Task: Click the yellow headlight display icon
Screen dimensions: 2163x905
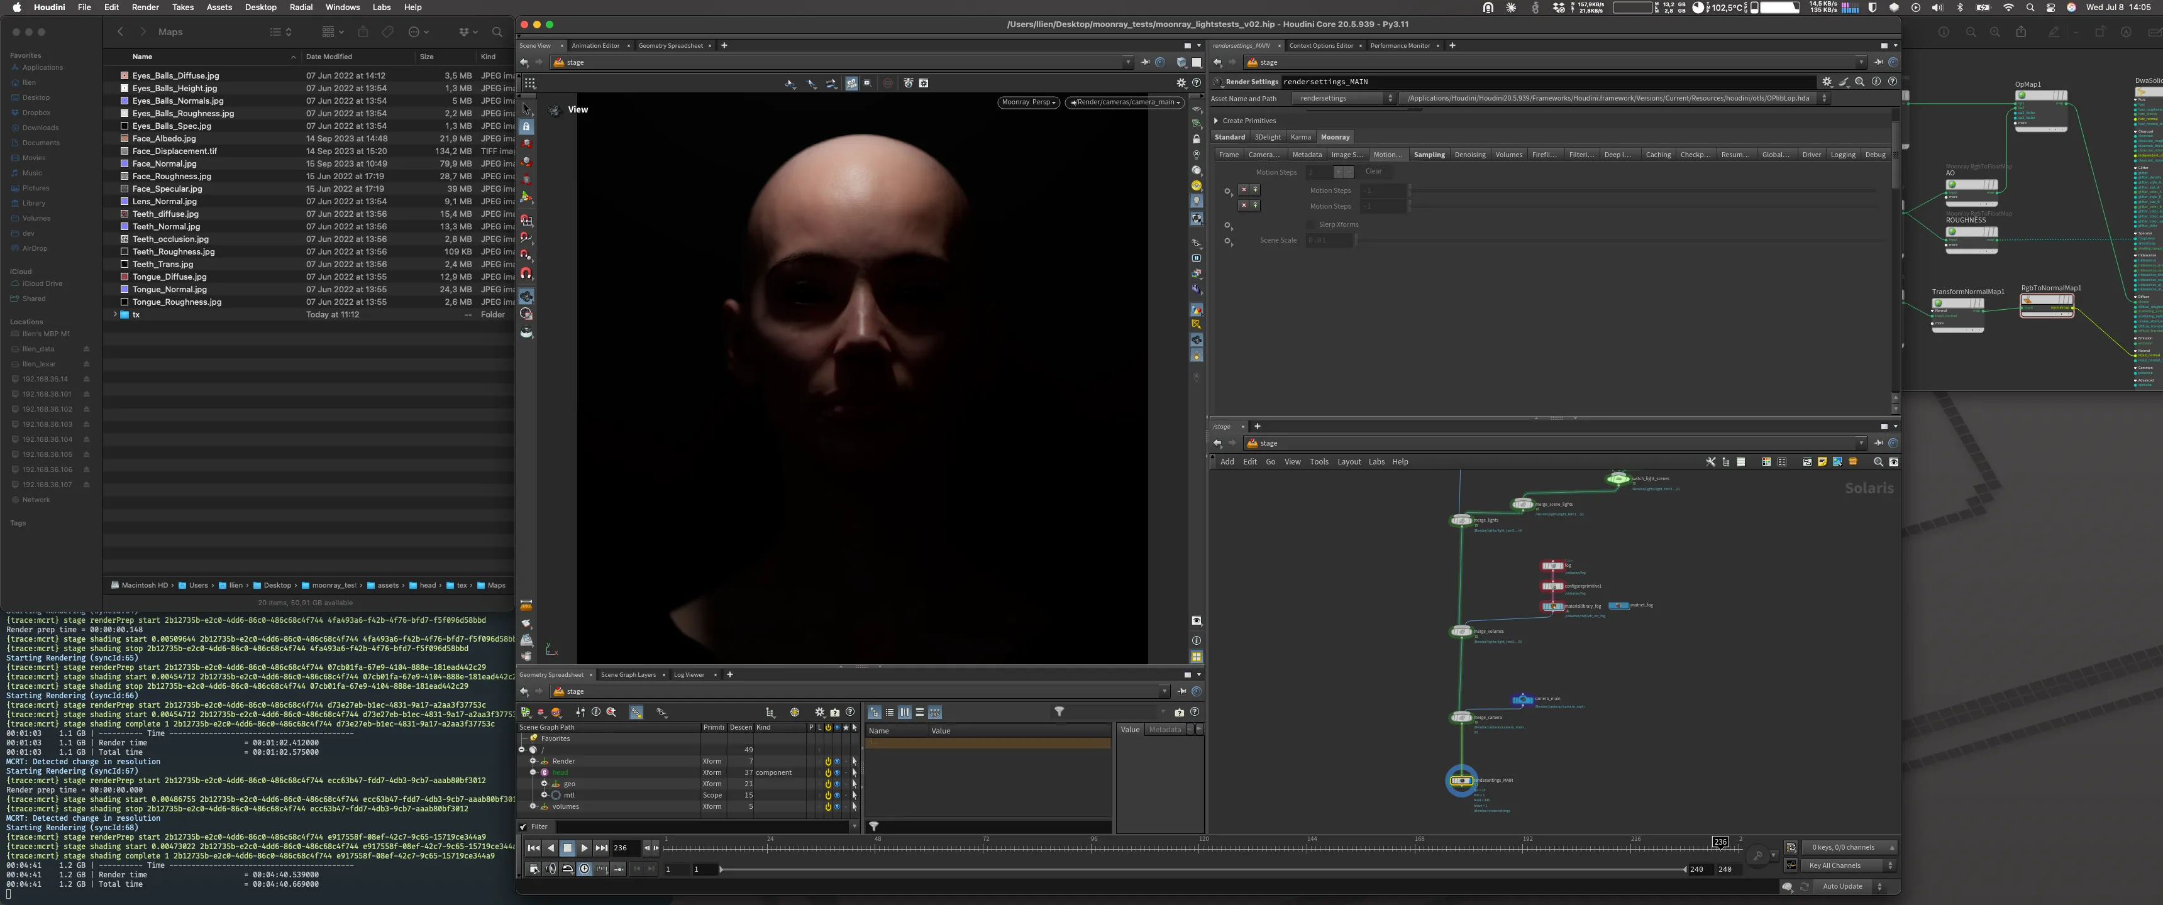Action: coord(1197,185)
